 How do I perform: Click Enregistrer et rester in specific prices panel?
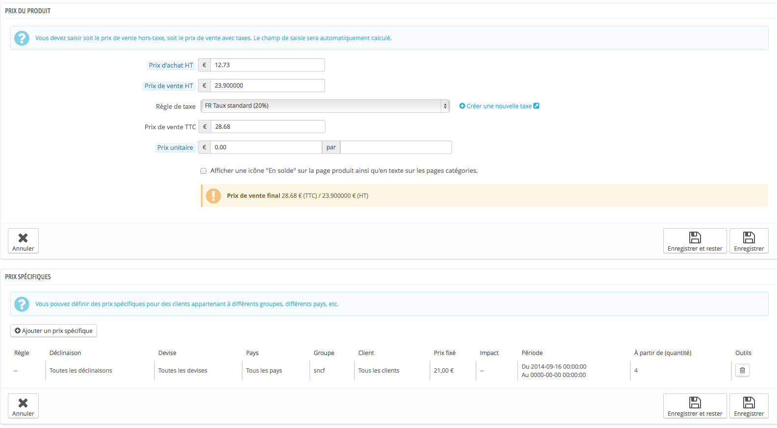(695, 406)
